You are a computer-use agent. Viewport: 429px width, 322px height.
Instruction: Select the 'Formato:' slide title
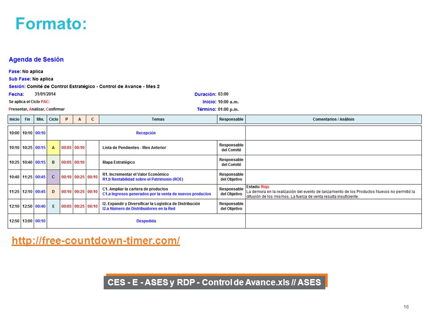(x=51, y=24)
